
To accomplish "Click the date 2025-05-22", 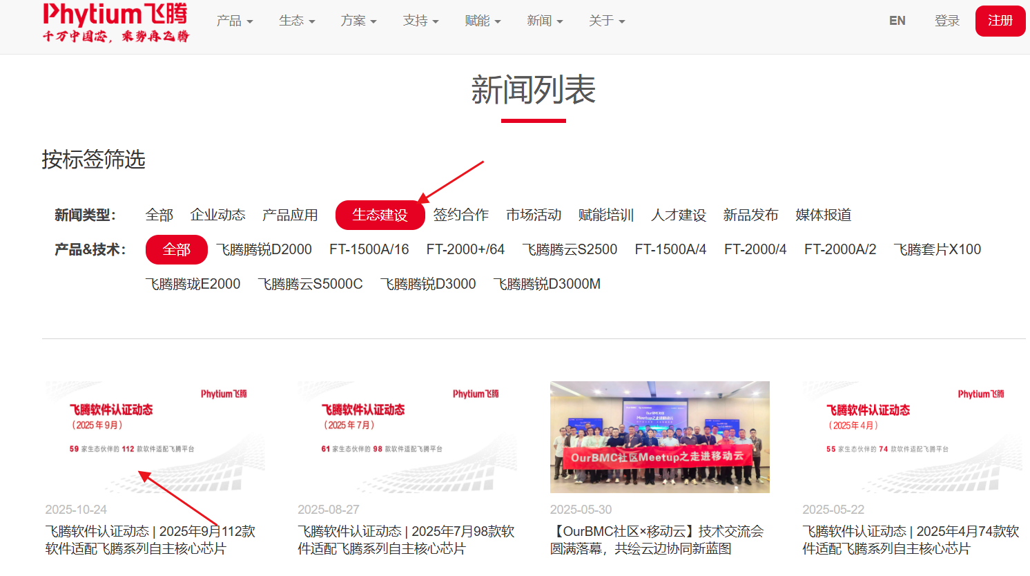I will point(833,510).
